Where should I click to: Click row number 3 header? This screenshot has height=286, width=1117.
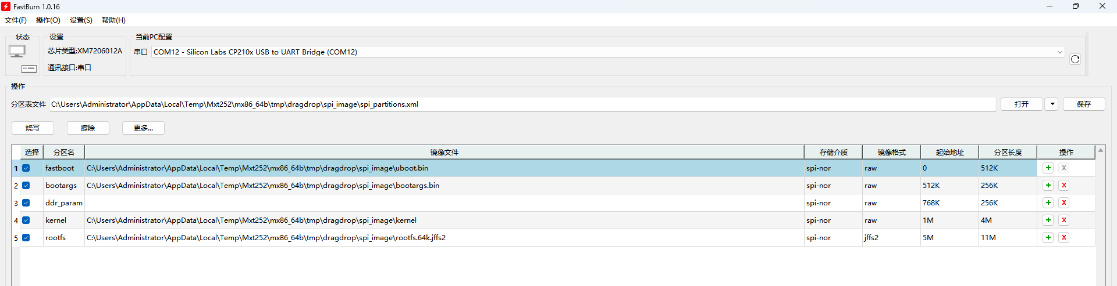coord(16,203)
